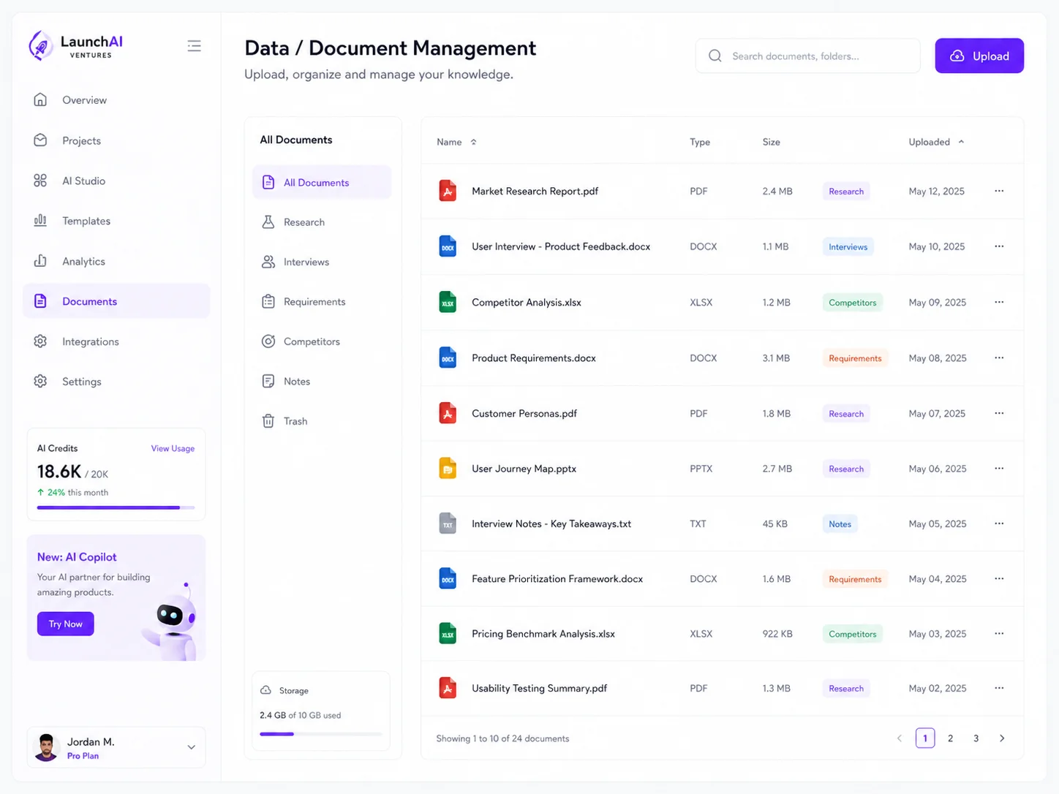Click the Settings gear icon in sidebar
This screenshot has height=794, width=1059.
[40, 381]
